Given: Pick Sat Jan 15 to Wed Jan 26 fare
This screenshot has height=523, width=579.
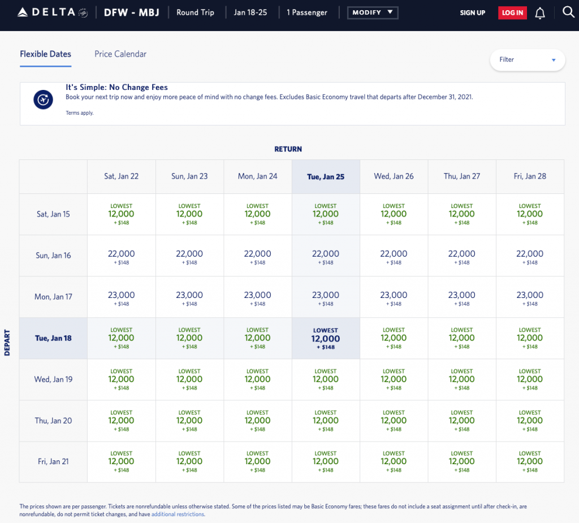Looking at the screenshot, I should pyautogui.click(x=394, y=214).
